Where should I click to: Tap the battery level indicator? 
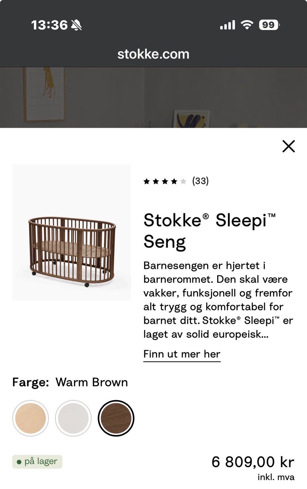coord(269,25)
